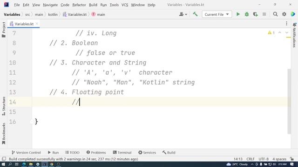The width and height of the screenshot is (298, 167).
Task: Open the Navigate menu
Action: click(x=50, y=5)
